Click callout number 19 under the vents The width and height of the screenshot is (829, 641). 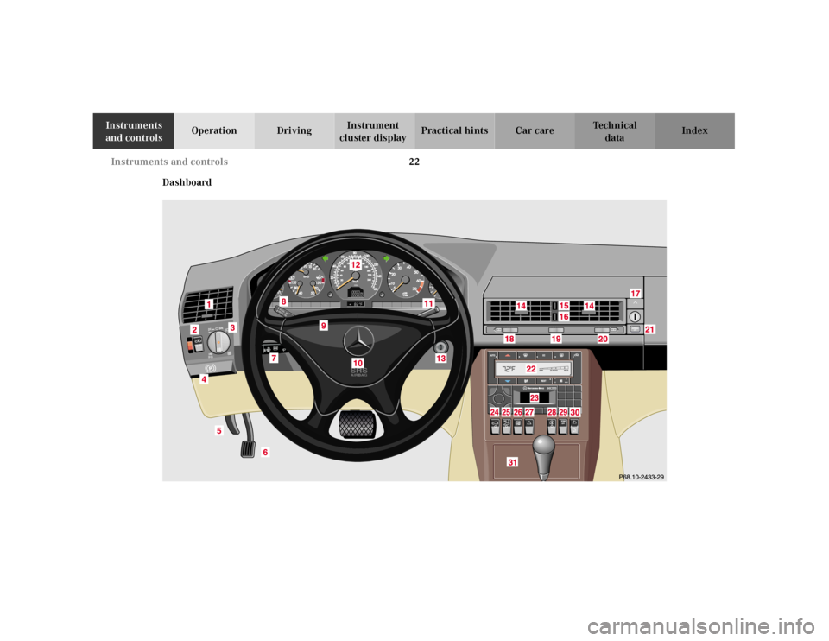pos(556,339)
